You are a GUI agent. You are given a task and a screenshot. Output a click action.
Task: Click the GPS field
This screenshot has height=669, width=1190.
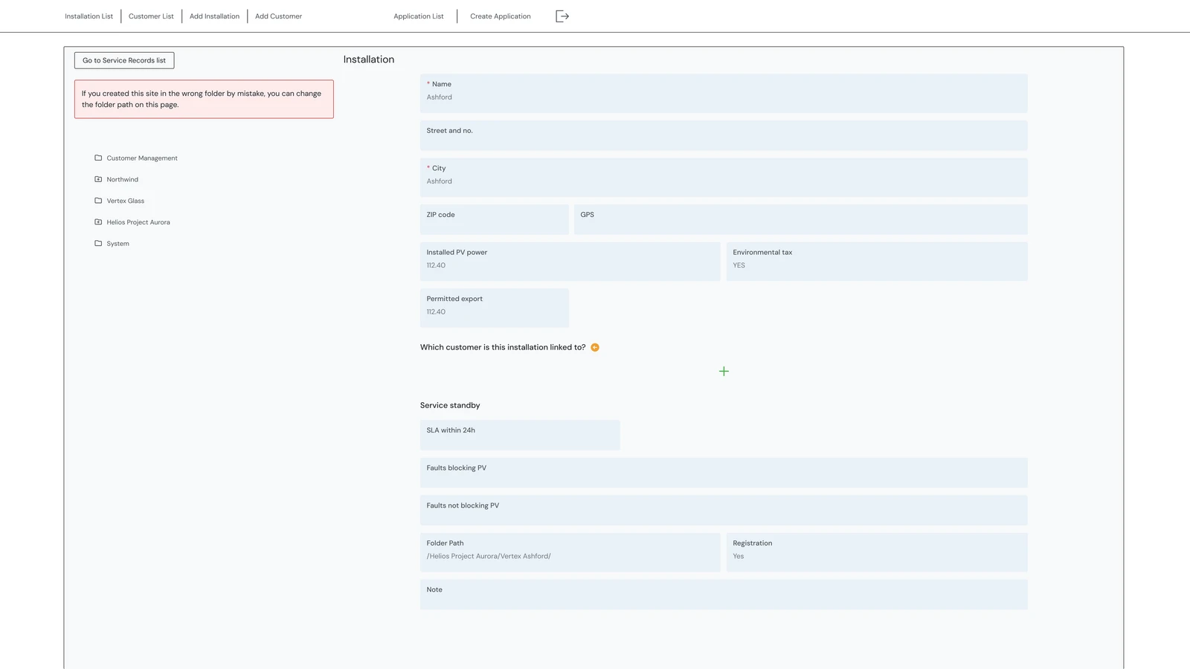coord(801,219)
